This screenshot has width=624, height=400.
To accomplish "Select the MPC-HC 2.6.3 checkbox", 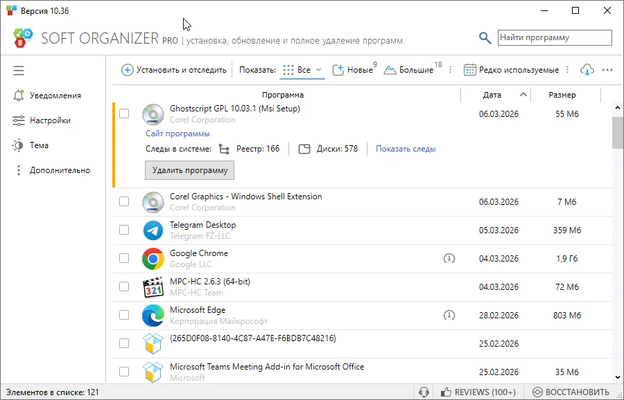I will 124,287.
